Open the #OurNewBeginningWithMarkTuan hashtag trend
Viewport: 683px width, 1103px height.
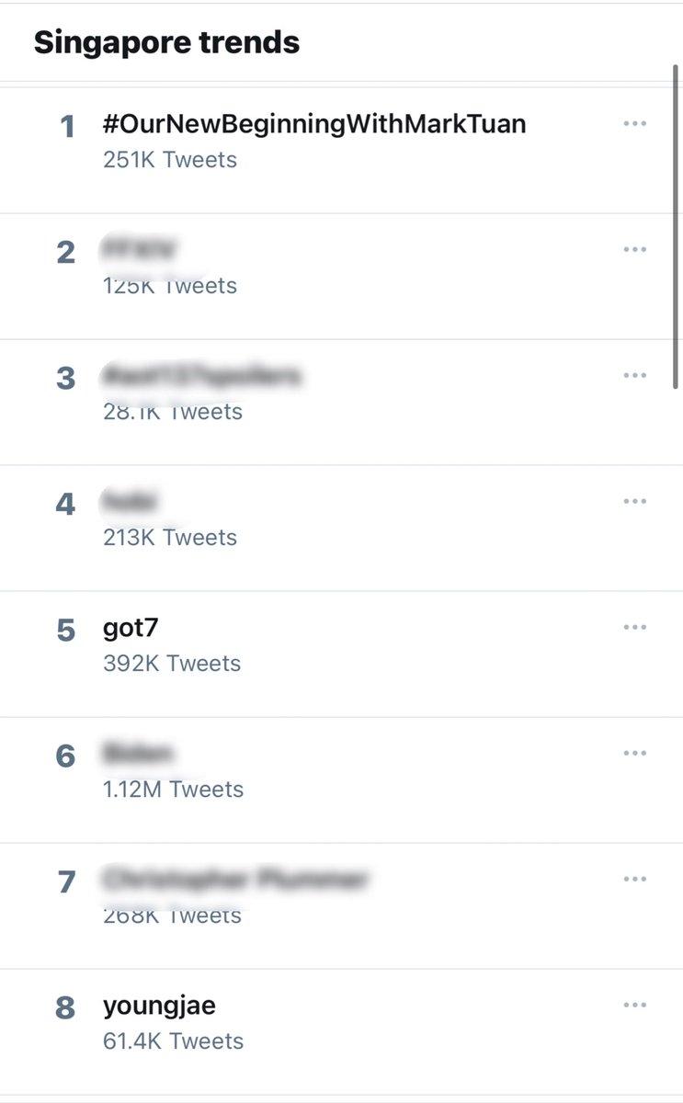pyautogui.click(x=314, y=124)
